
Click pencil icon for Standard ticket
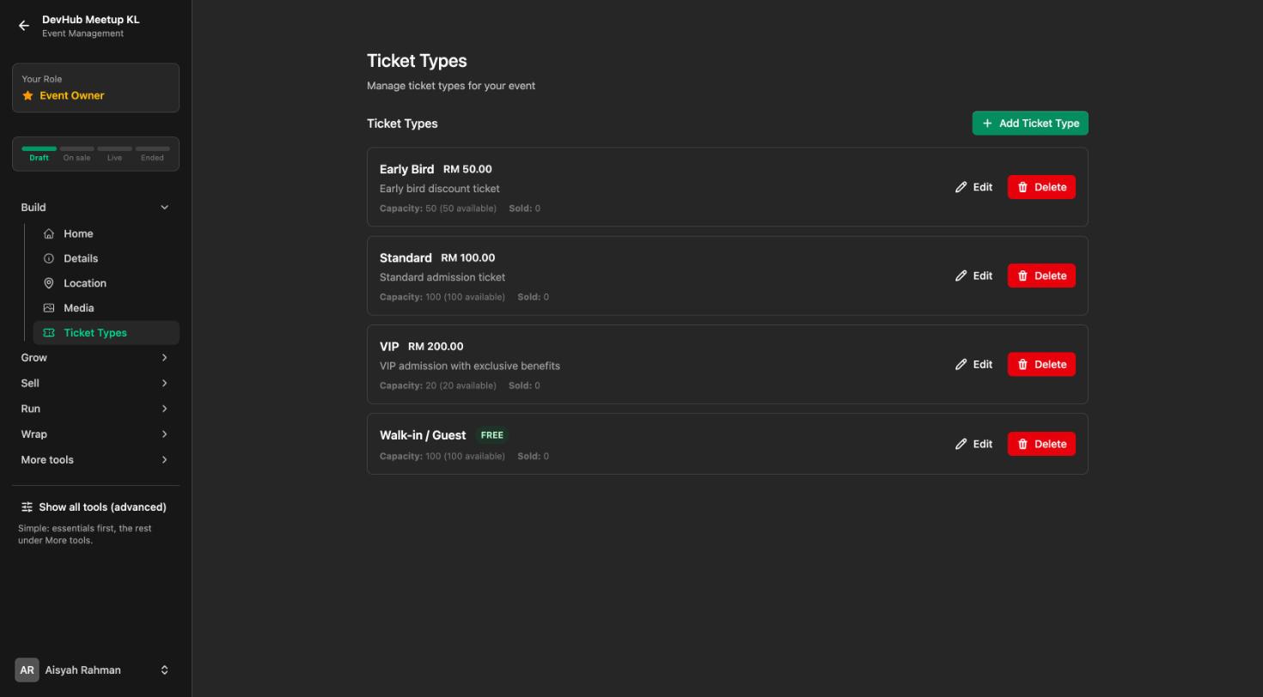click(x=961, y=276)
